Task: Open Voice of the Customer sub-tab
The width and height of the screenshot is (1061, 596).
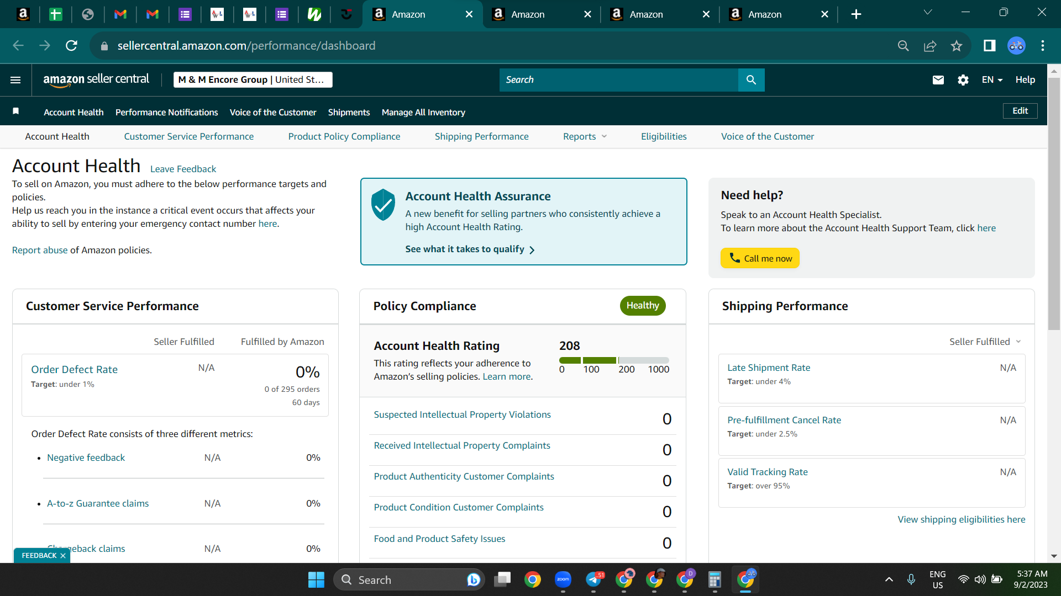Action: click(x=767, y=136)
